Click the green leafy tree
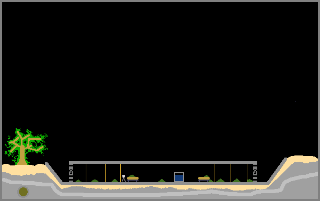The image size is (320, 201). click(x=26, y=146)
